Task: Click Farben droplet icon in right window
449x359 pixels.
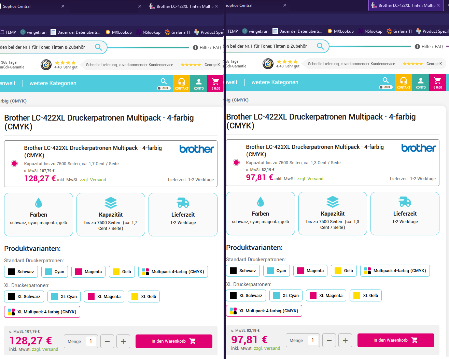Action: click(261, 202)
